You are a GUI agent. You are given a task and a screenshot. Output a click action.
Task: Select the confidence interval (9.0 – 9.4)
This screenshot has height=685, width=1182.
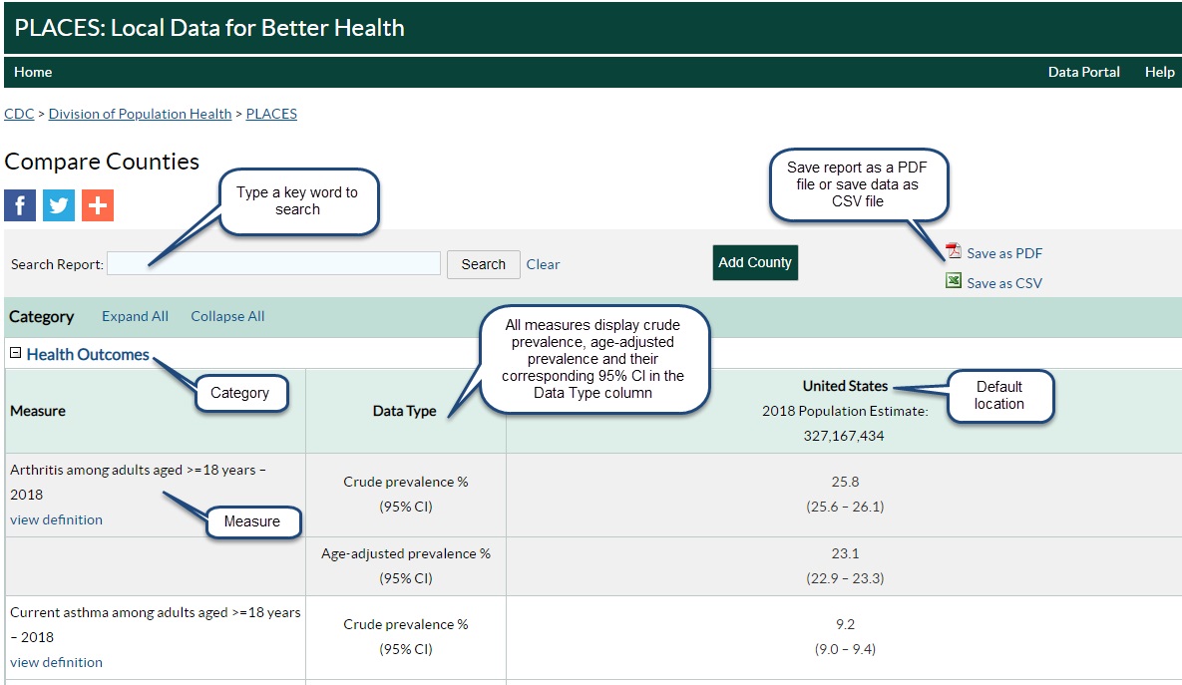point(845,649)
